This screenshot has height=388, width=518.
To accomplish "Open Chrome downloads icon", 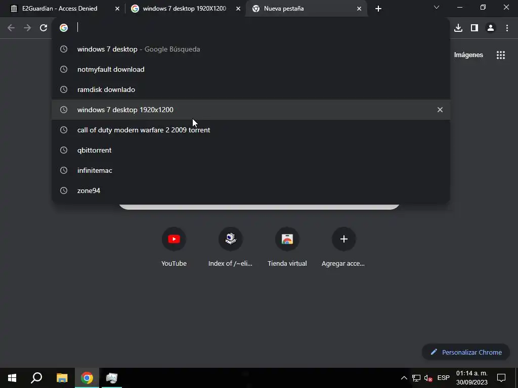I will pos(458,28).
